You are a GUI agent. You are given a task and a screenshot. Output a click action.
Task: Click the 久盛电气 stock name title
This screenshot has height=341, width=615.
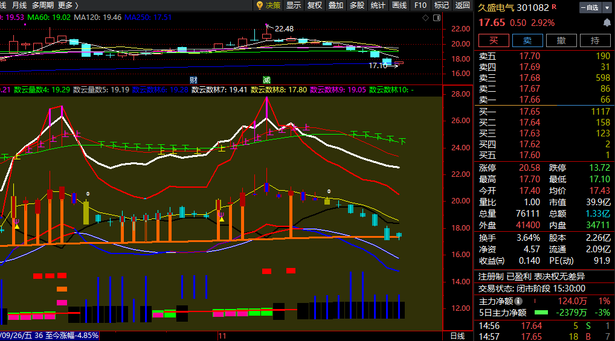pyautogui.click(x=496, y=7)
